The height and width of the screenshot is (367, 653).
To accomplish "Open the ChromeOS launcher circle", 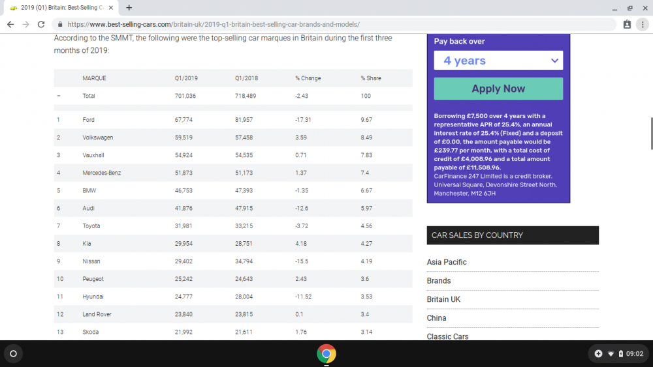I will click(x=13, y=354).
